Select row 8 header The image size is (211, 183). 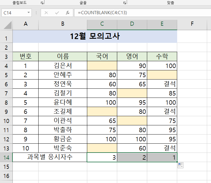point(6,102)
